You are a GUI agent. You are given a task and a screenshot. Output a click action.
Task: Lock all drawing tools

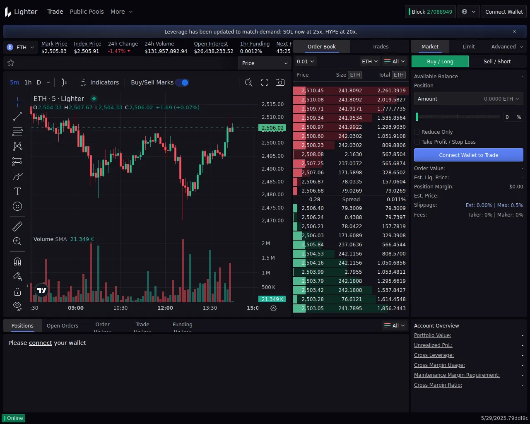click(x=17, y=291)
